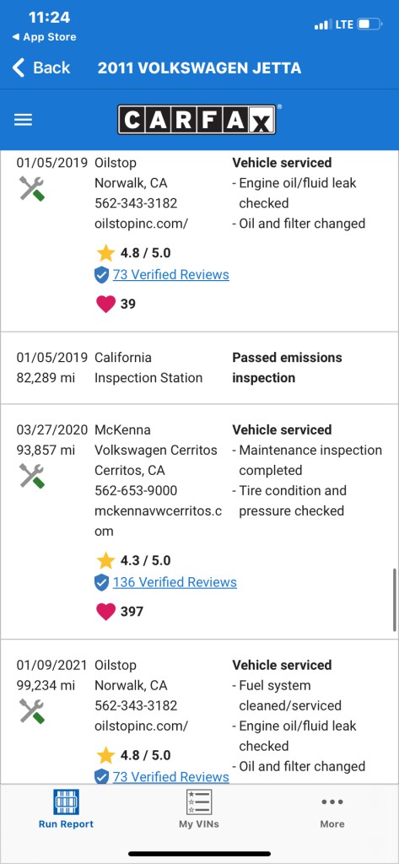Image resolution: width=399 pixels, height=864 pixels.
Task: Tap the wrench icon for 03/27/2020 service
Action: point(32,476)
